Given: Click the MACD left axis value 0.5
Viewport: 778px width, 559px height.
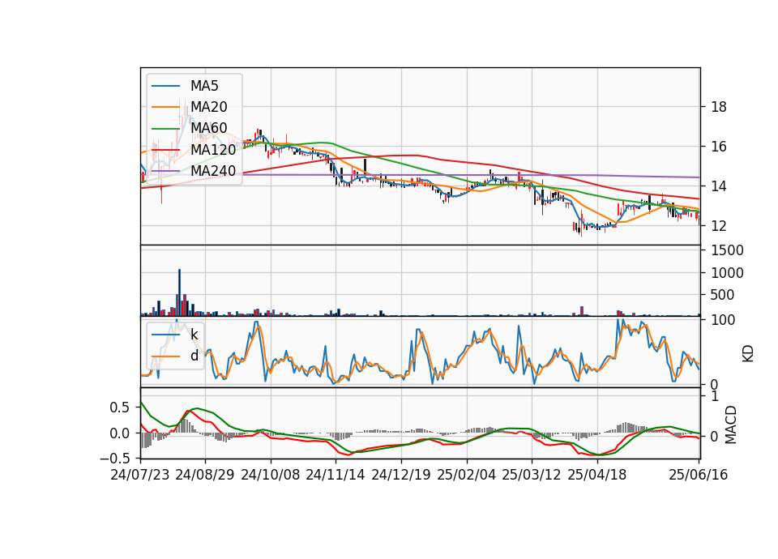Looking at the screenshot, I should 118,408.
